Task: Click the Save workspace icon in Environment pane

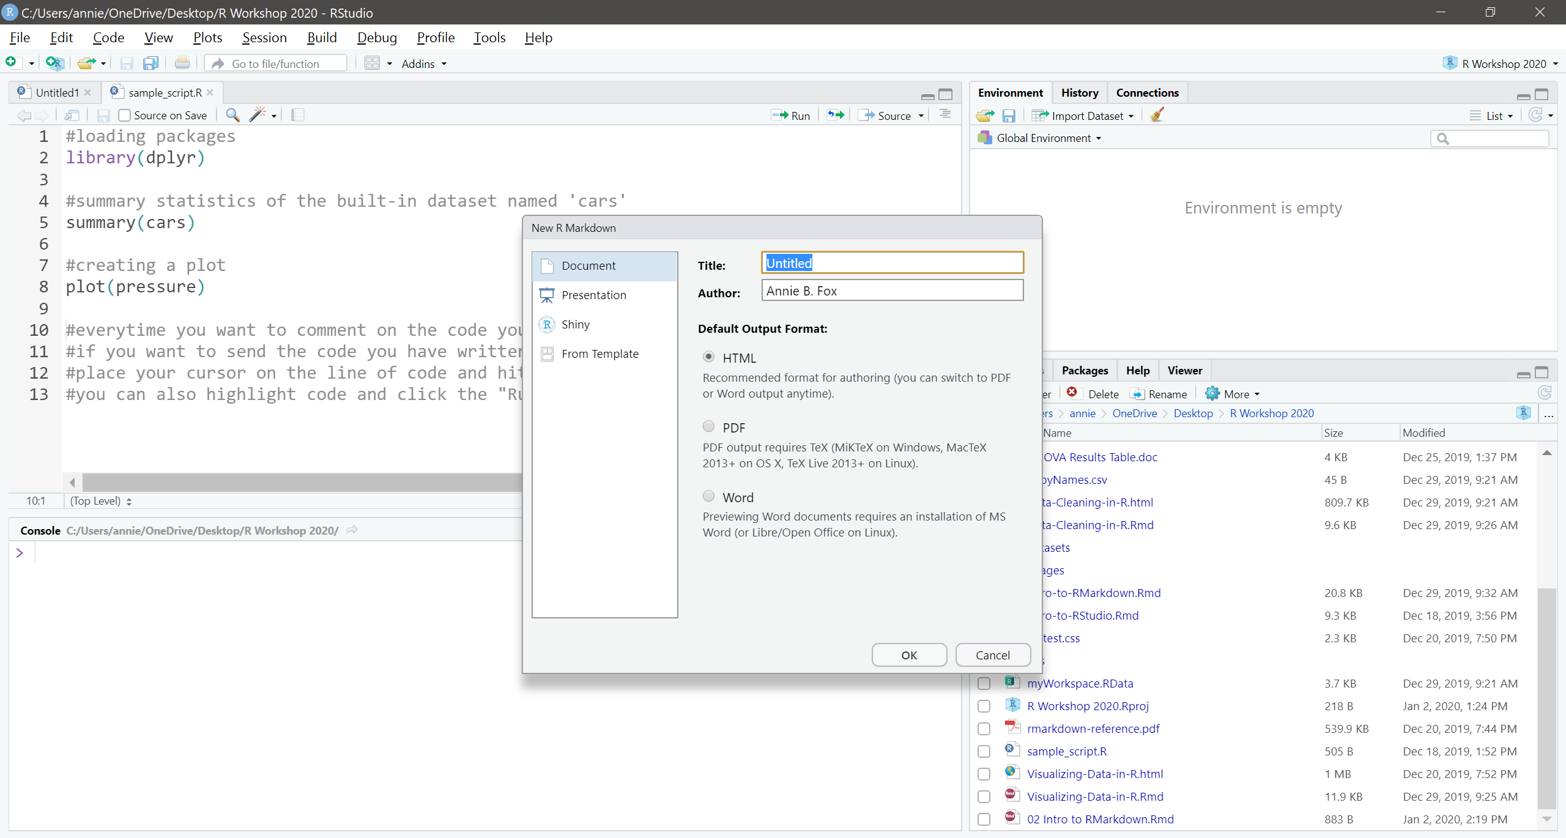Action: coord(1009,116)
